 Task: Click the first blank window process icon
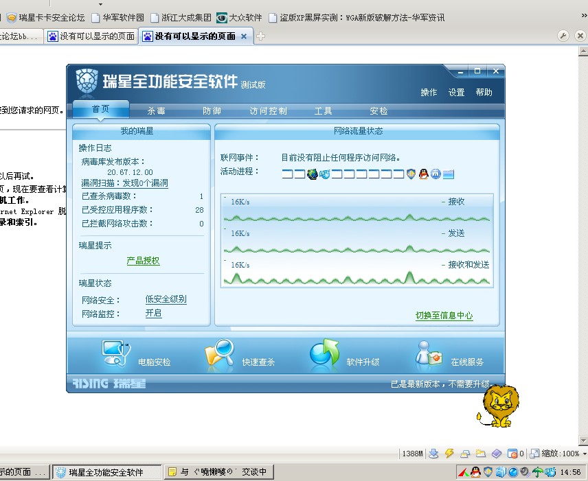click(287, 174)
